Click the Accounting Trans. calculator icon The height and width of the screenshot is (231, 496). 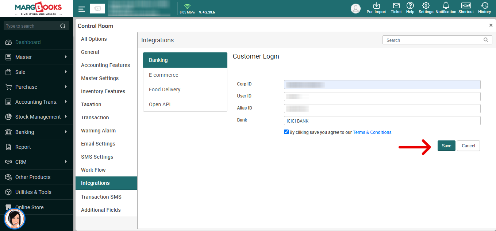8,102
